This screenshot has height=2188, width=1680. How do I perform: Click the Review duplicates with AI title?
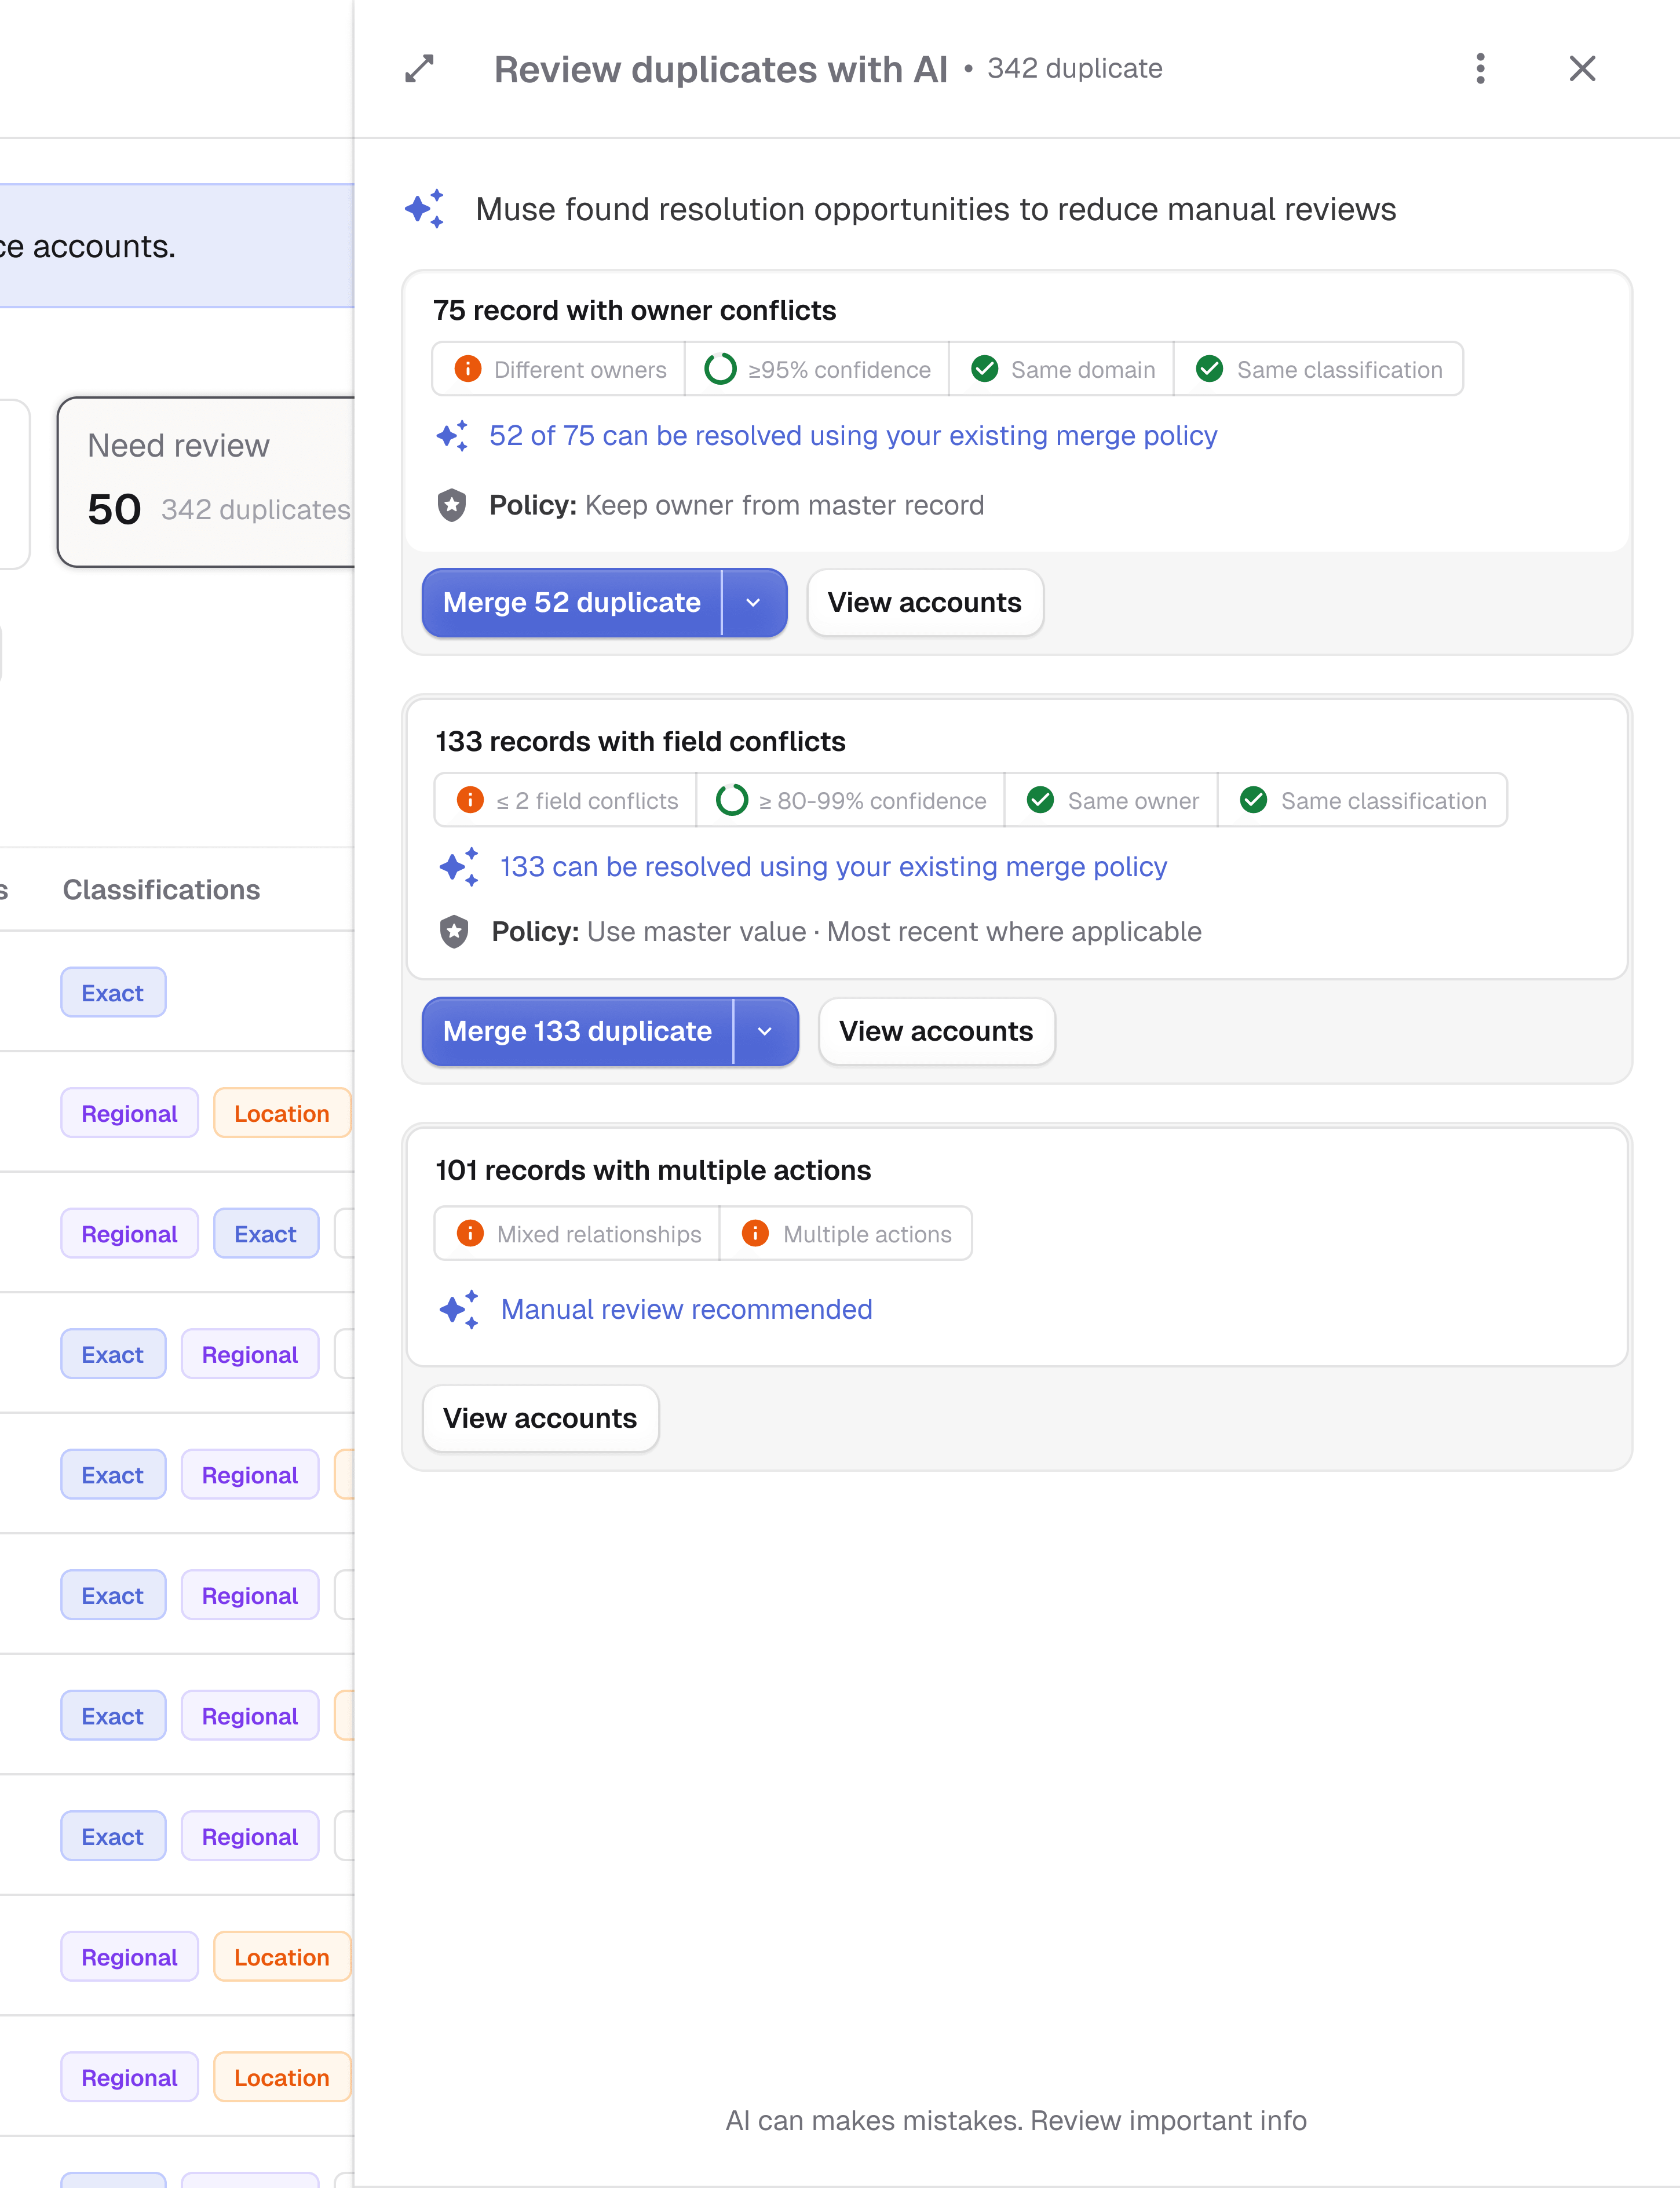(x=720, y=69)
